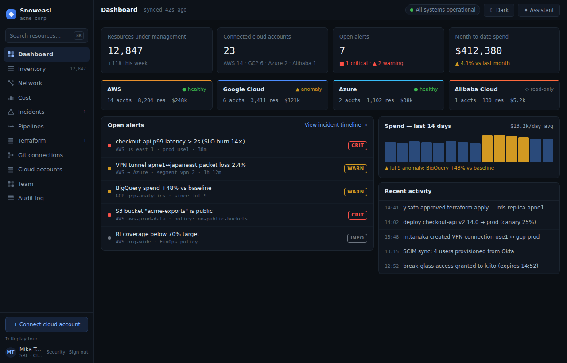Open the Assistant panel
Viewport: 567px width, 363px height.
pyautogui.click(x=539, y=10)
